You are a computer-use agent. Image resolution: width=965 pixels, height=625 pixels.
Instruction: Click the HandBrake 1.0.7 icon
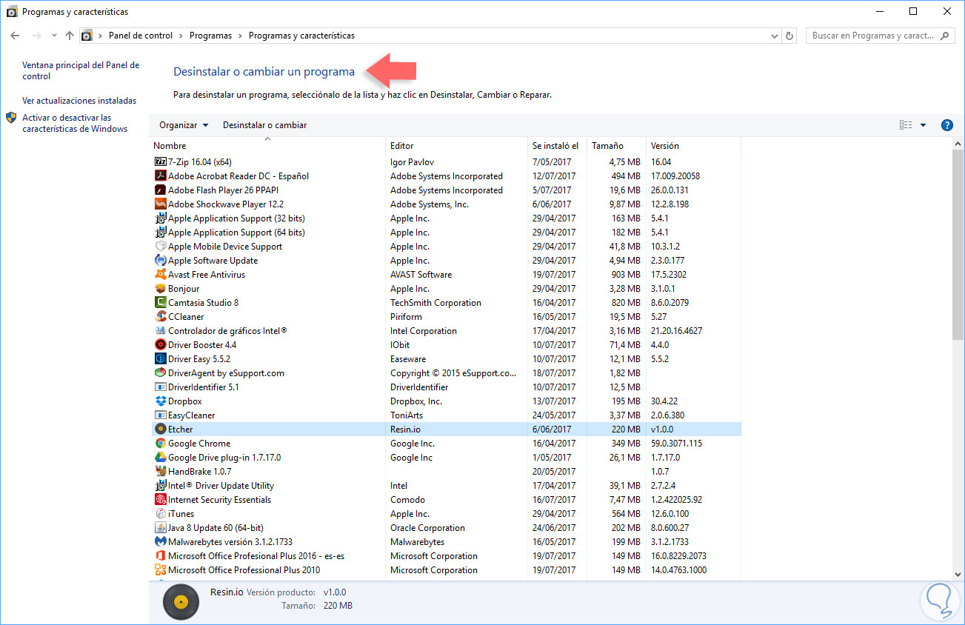[x=161, y=471]
